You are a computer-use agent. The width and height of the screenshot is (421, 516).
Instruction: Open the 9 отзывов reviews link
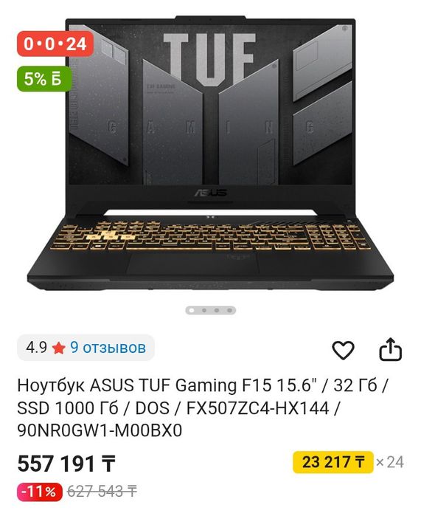pos(108,348)
